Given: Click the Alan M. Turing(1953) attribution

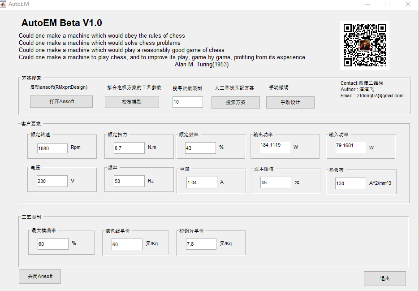Looking at the screenshot, I should click(202, 65).
